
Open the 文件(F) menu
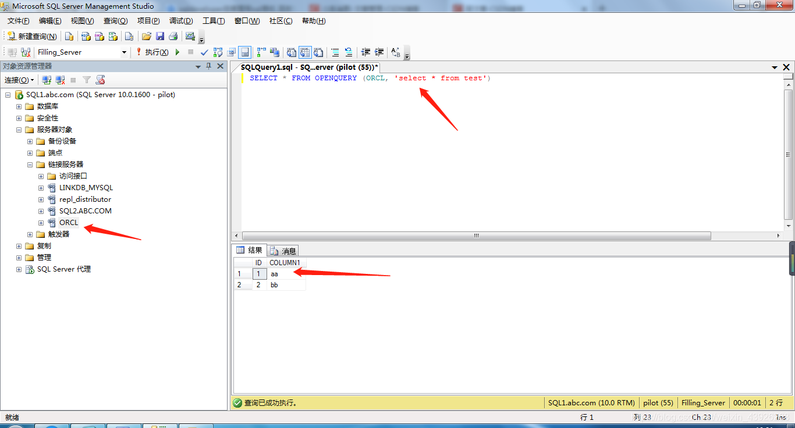[x=19, y=21]
